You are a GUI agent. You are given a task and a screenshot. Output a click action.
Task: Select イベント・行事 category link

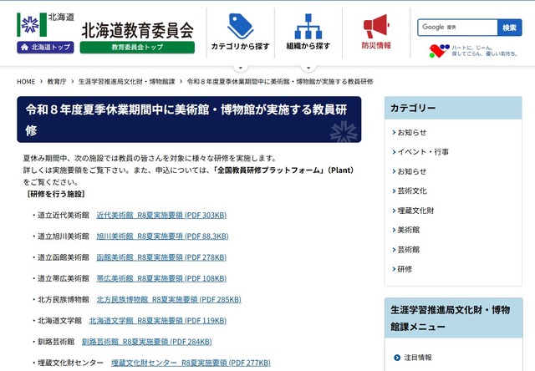pyautogui.click(x=423, y=152)
